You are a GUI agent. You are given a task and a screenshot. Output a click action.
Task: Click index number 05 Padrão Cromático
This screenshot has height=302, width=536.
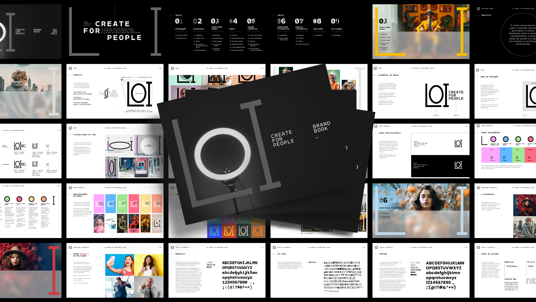(251, 22)
